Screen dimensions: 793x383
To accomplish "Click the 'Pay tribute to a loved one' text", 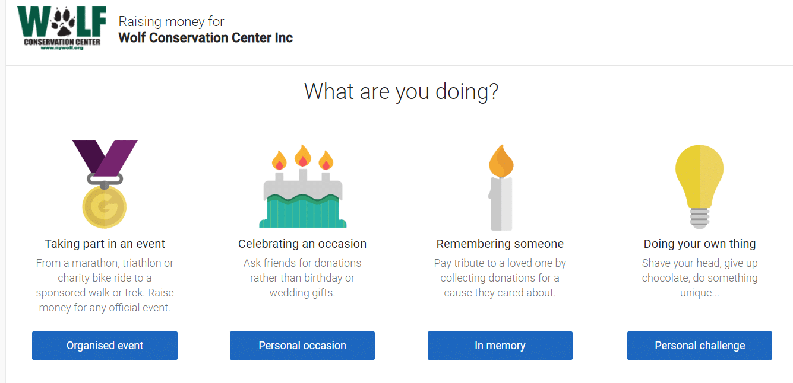I will [500, 277].
